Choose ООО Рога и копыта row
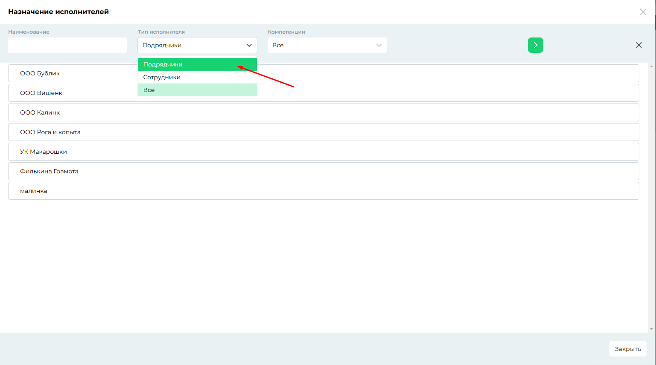The image size is (656, 365). click(324, 132)
